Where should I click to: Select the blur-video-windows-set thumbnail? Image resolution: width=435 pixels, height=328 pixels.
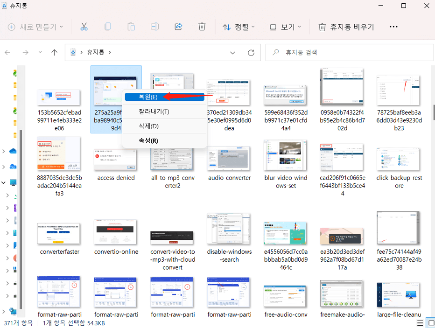pos(285,155)
